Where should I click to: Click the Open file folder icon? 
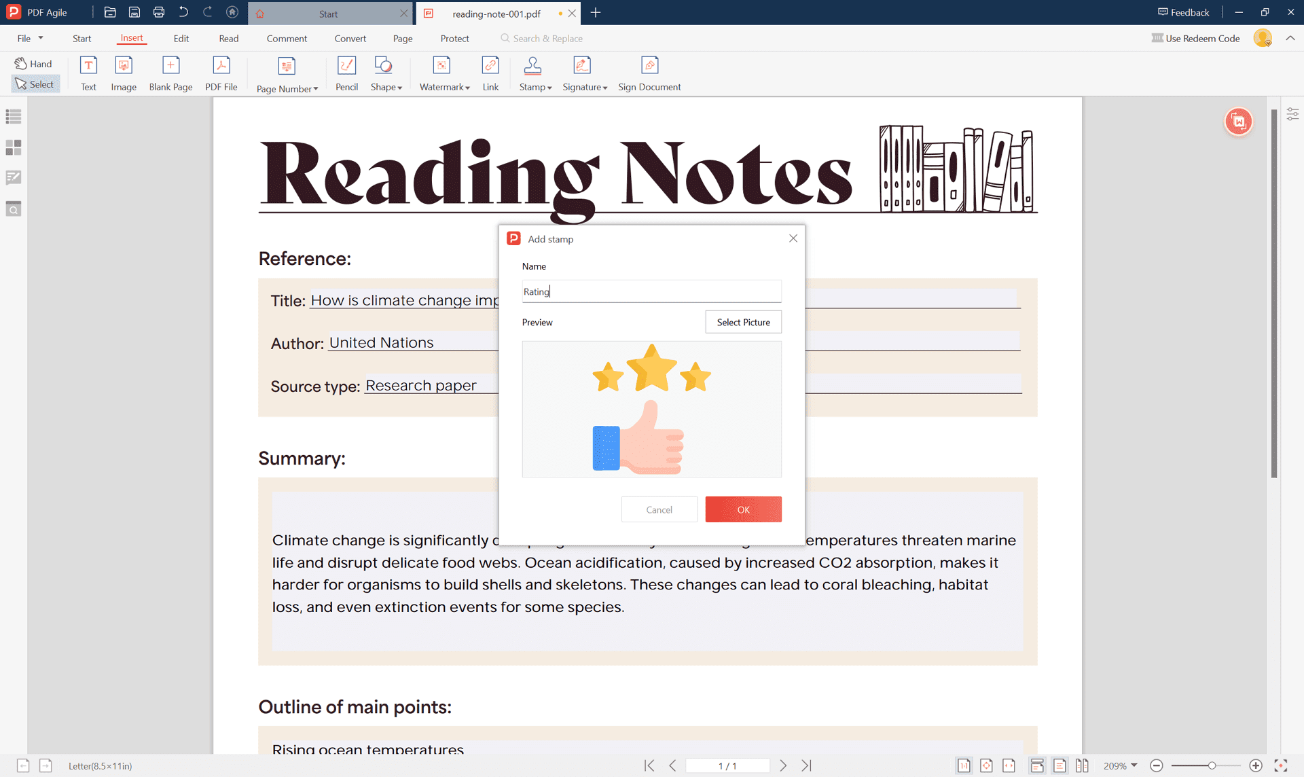click(x=110, y=12)
